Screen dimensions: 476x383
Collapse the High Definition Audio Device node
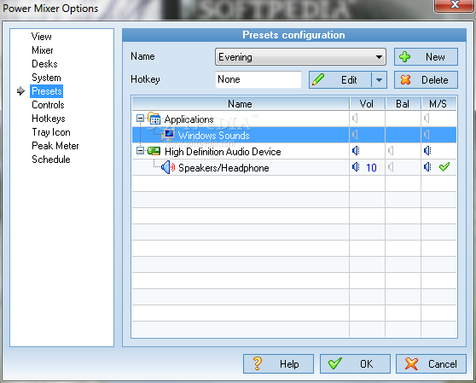tap(140, 150)
